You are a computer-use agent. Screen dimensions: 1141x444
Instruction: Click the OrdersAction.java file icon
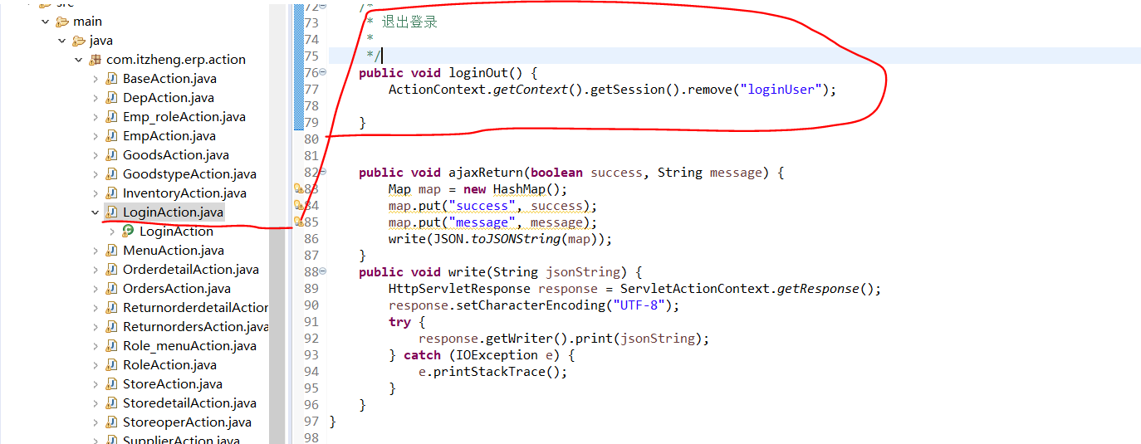(111, 289)
